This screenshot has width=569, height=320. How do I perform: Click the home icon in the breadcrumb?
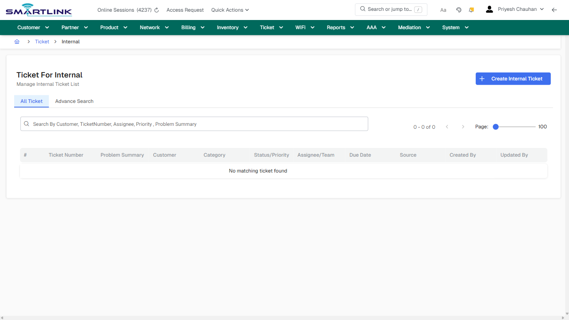point(17,42)
